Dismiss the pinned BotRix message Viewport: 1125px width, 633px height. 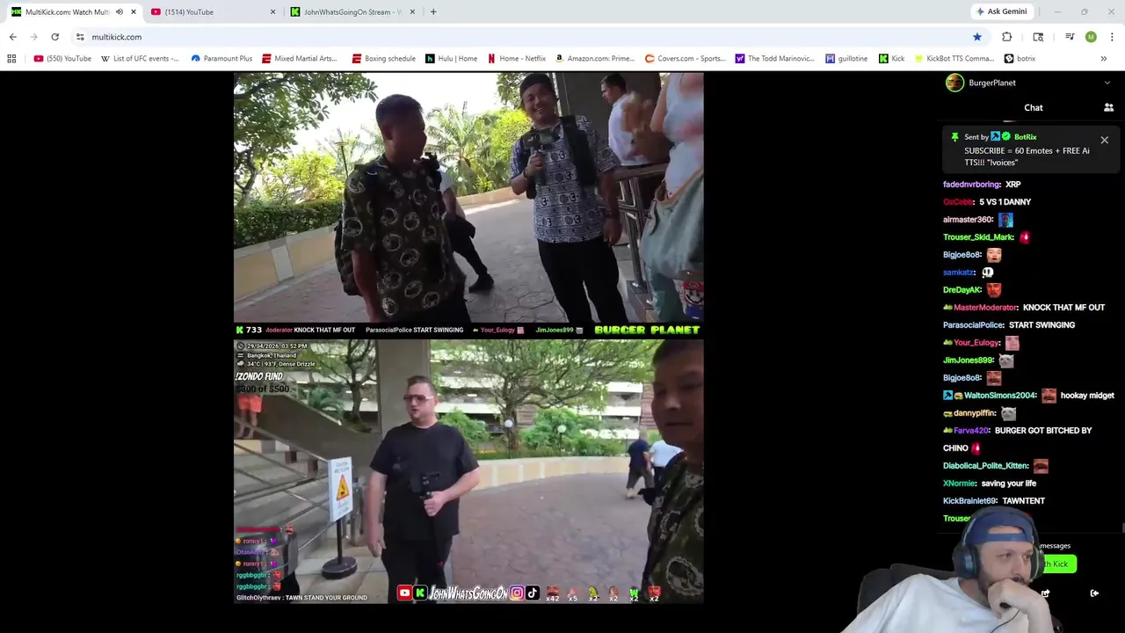point(1105,140)
